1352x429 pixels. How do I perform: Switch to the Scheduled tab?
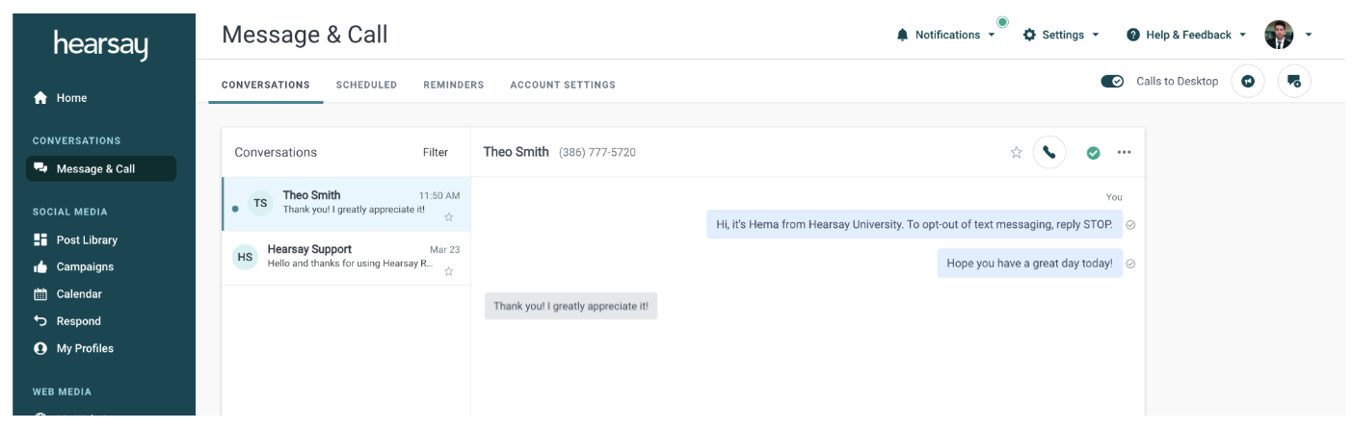pos(366,85)
